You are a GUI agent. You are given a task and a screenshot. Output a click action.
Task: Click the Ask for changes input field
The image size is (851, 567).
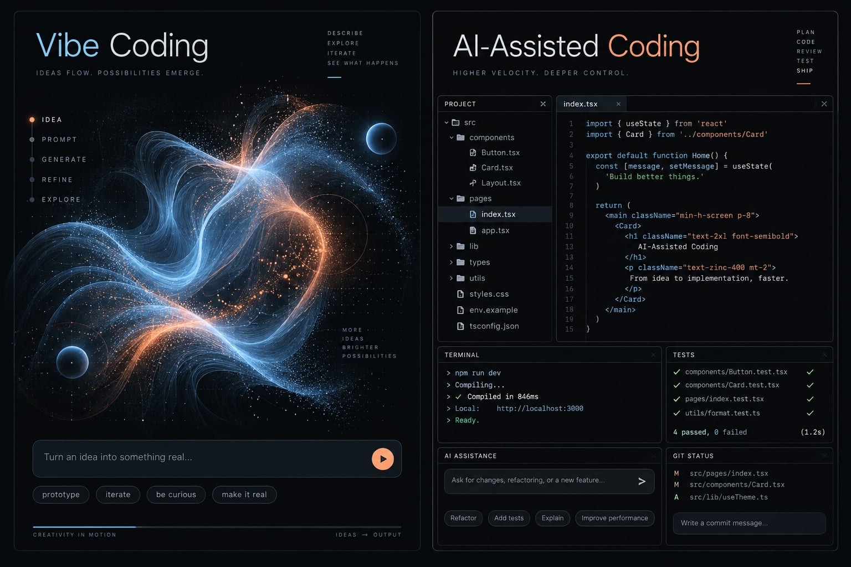(549, 481)
